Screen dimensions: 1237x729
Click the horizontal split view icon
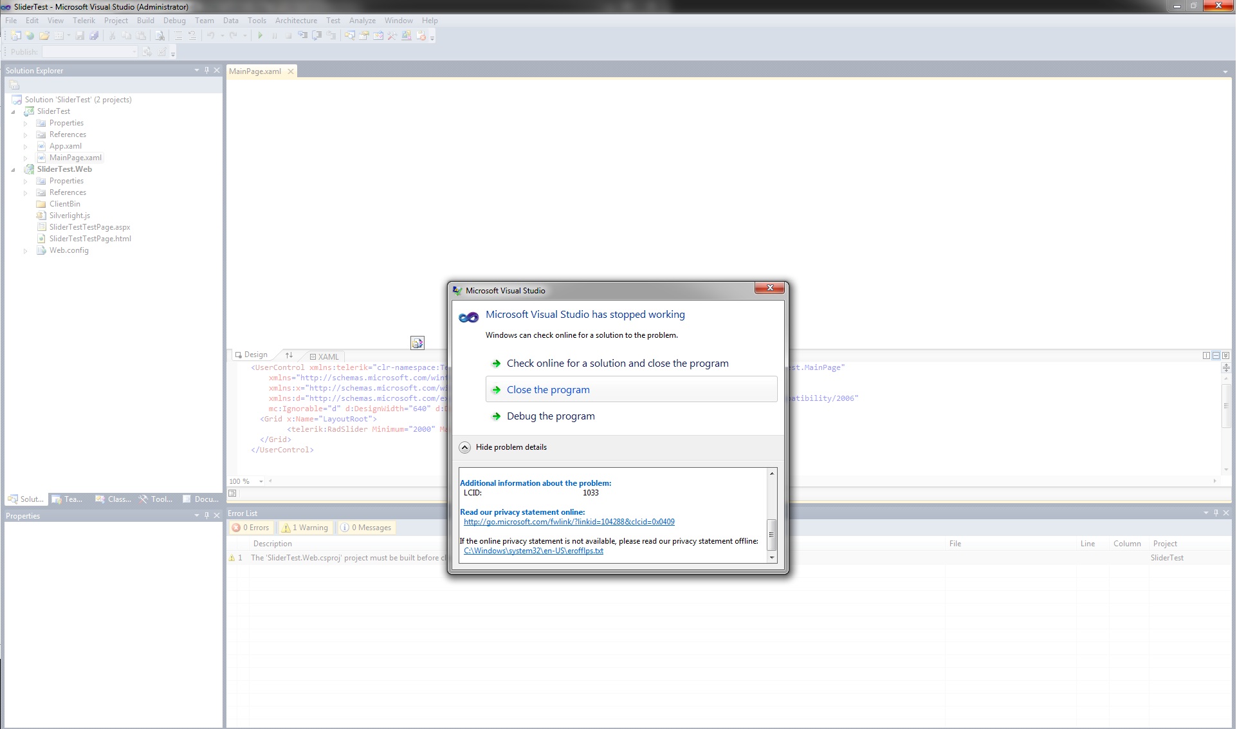[x=1216, y=355]
